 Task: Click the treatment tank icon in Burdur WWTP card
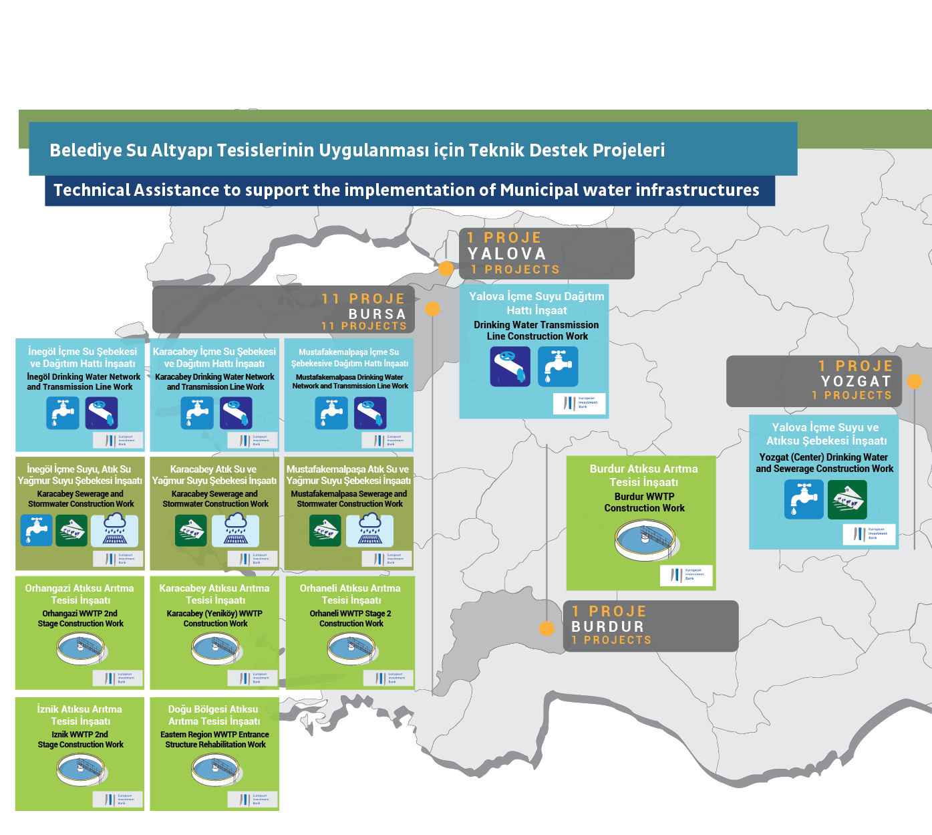645,540
